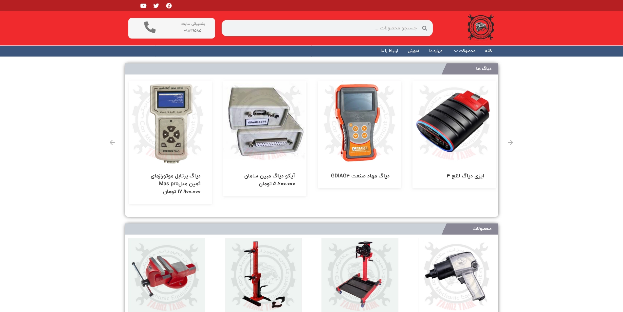Open the engine stand product image

[x=360, y=275]
